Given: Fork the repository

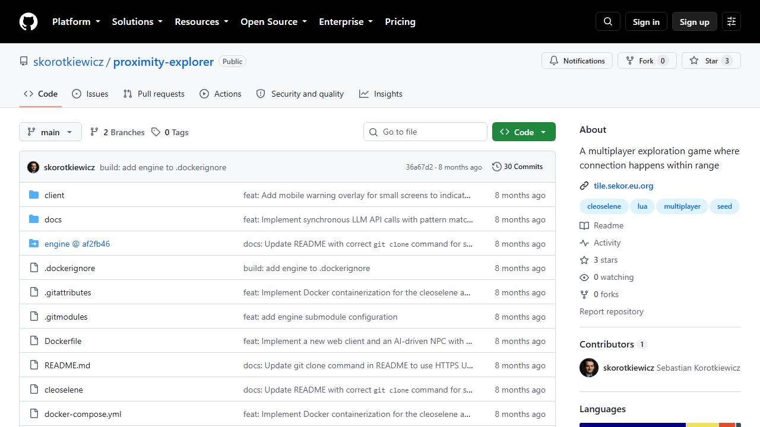Looking at the screenshot, I should click(x=647, y=60).
